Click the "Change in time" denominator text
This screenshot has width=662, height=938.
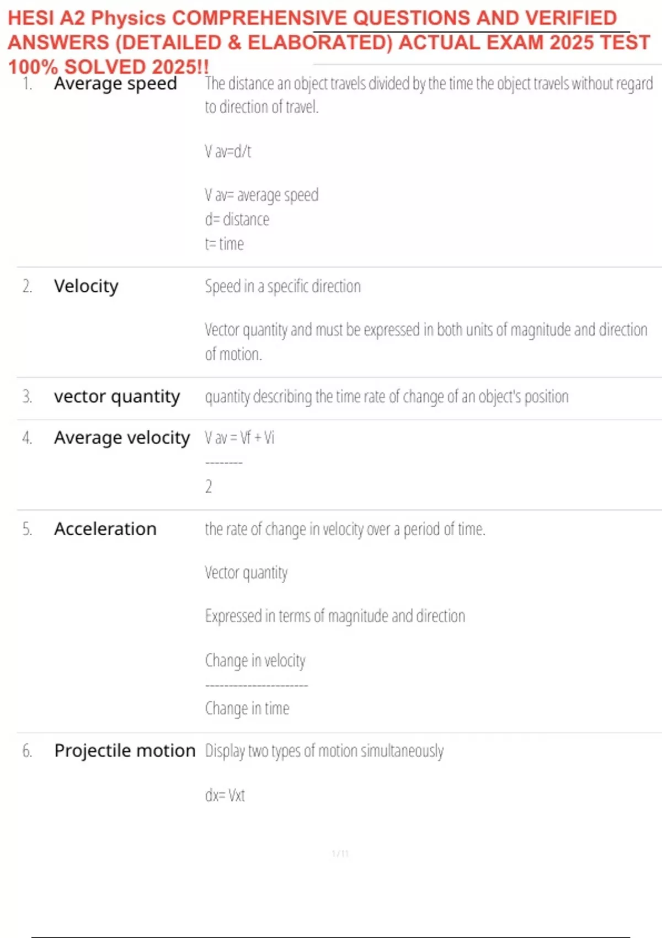247,708
